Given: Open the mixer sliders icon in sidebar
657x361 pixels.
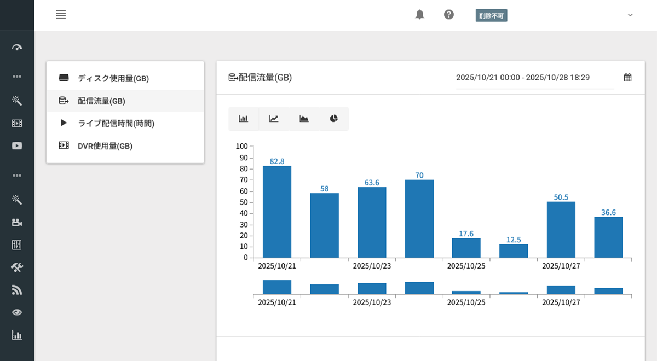Looking at the screenshot, I should (x=17, y=244).
